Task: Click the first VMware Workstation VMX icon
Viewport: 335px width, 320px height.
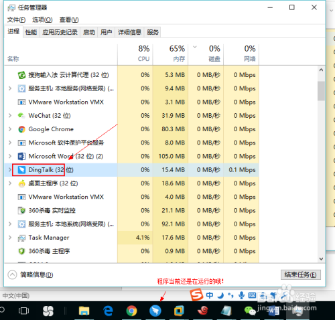Action: click(21, 102)
